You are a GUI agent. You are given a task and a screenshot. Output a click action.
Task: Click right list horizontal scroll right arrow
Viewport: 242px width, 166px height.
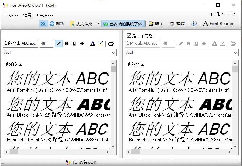229,152
